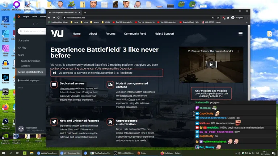The width and height of the screenshot is (278, 156).
Task: Open the Chrome extensions puzzle icon
Action: 228,18
